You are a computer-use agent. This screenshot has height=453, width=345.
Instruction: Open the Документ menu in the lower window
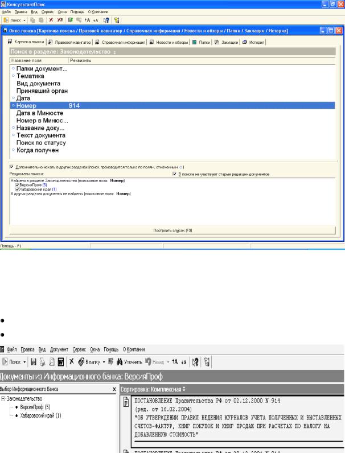[59, 349]
